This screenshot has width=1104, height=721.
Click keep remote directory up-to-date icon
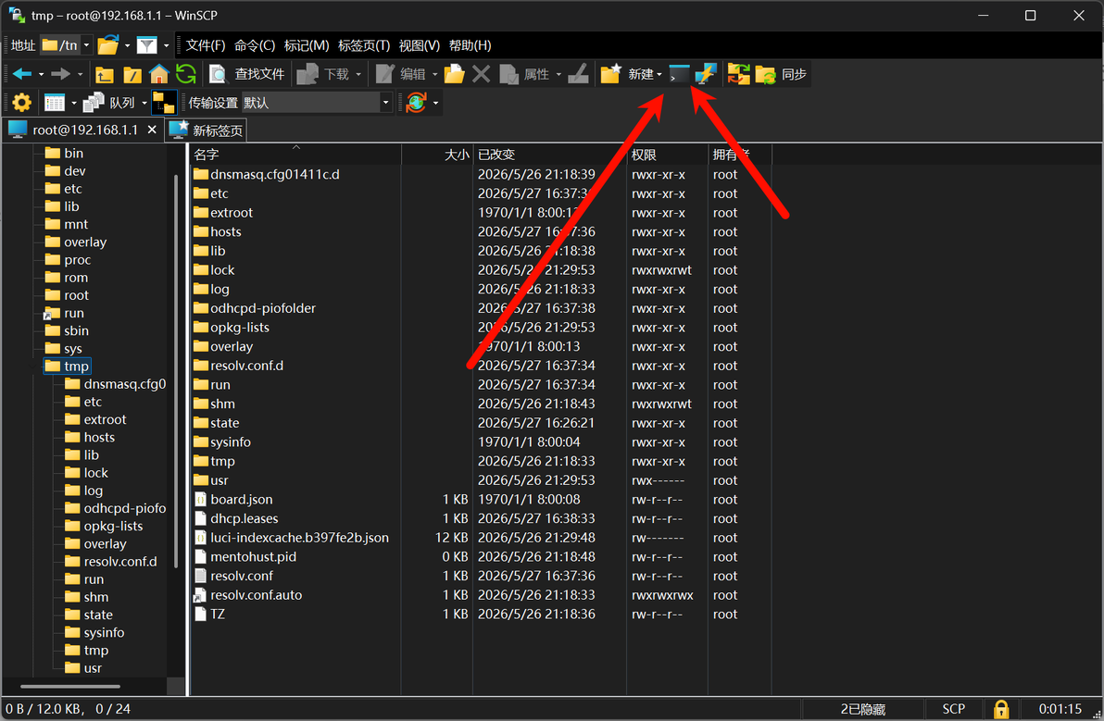click(x=416, y=103)
